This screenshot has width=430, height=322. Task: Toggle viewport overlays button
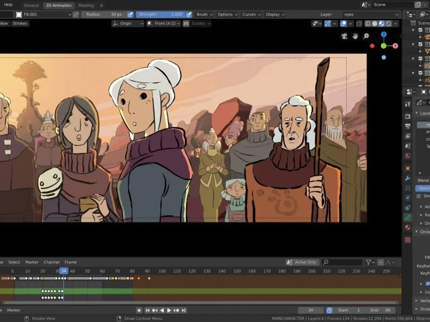[x=343, y=24]
